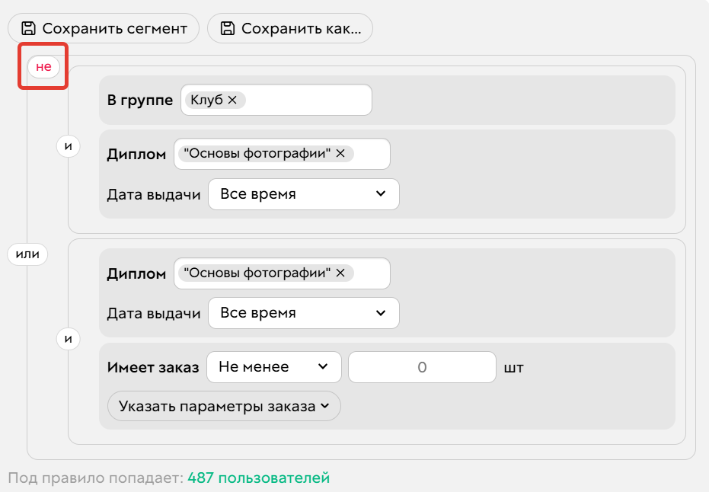Open the 487 пользователей link
Image resolution: width=709 pixels, height=492 pixels.
click(x=259, y=476)
